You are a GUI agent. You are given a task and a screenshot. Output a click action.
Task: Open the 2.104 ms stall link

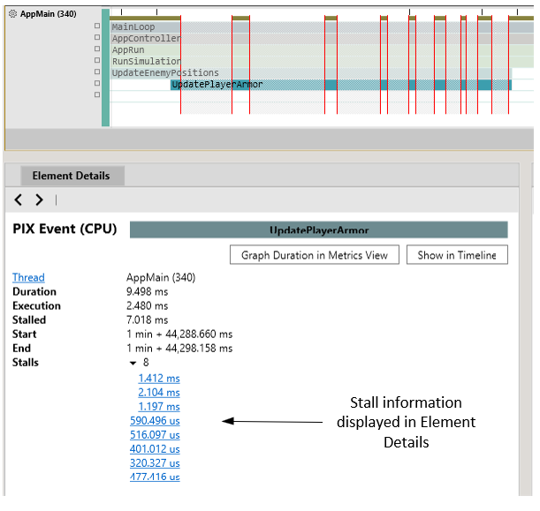click(x=159, y=393)
